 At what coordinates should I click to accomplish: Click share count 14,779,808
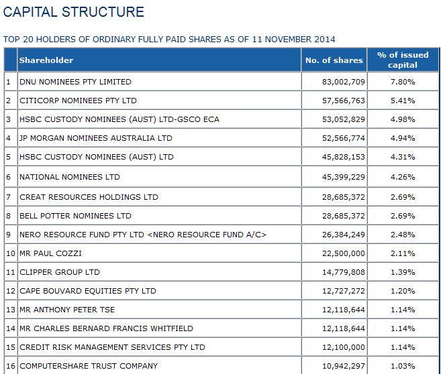[x=344, y=272]
